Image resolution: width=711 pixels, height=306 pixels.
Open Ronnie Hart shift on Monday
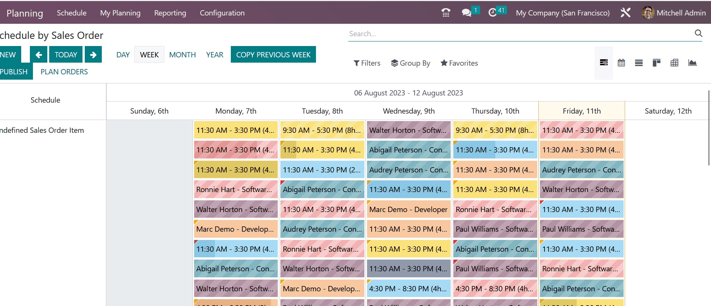[x=236, y=189]
